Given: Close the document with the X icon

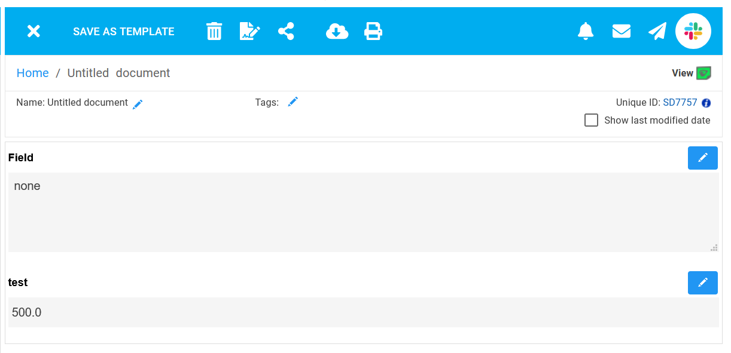Looking at the screenshot, I should [x=33, y=31].
